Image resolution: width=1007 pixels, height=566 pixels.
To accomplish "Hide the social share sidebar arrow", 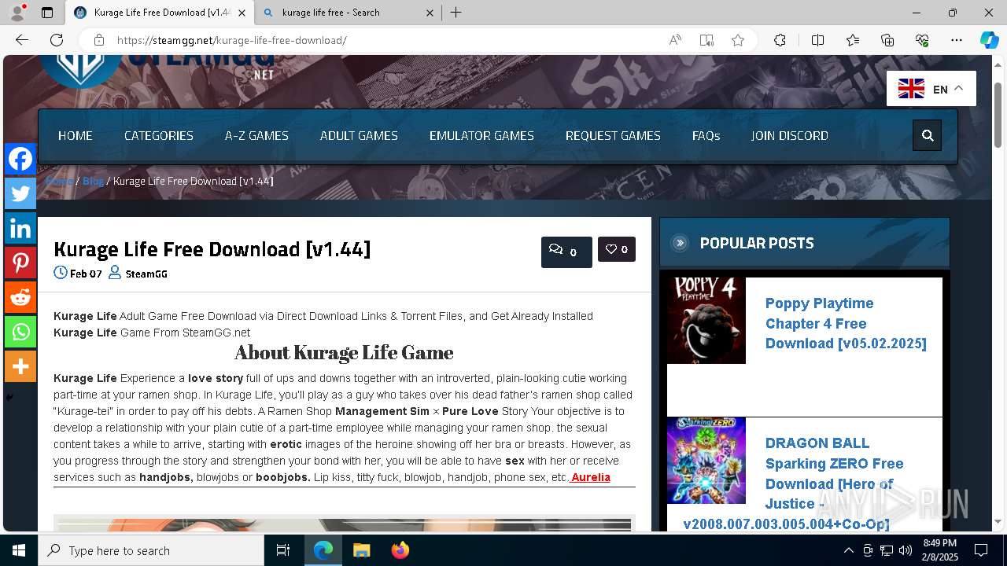I will (9, 398).
